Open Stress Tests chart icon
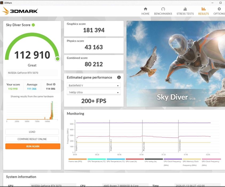 (185, 9)
